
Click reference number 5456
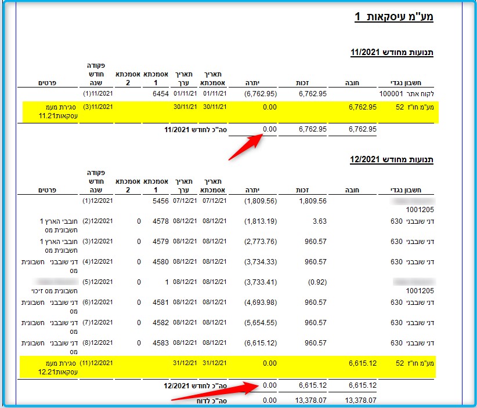[x=160, y=201]
